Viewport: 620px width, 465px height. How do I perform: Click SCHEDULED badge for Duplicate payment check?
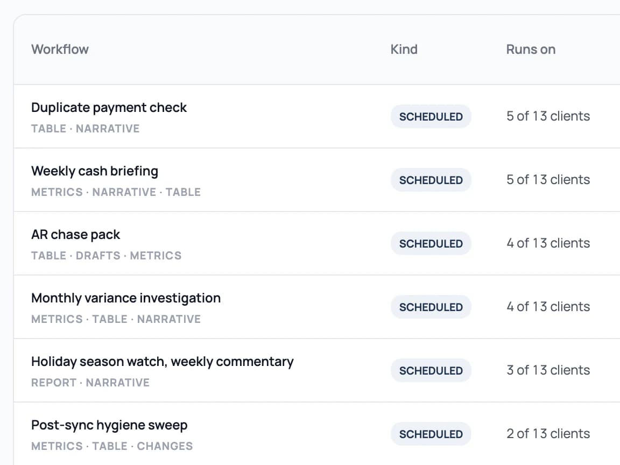tap(431, 117)
